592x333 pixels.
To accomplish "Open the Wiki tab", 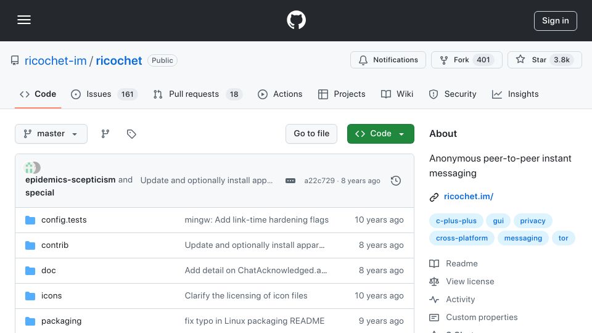I will [397, 94].
